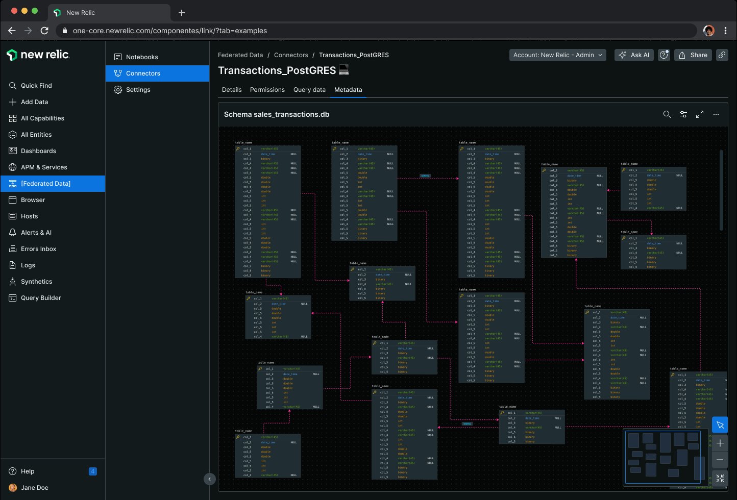Viewport: 737px width, 500px height.
Task: Click Connectors breadcrumb link
Action: click(291, 55)
